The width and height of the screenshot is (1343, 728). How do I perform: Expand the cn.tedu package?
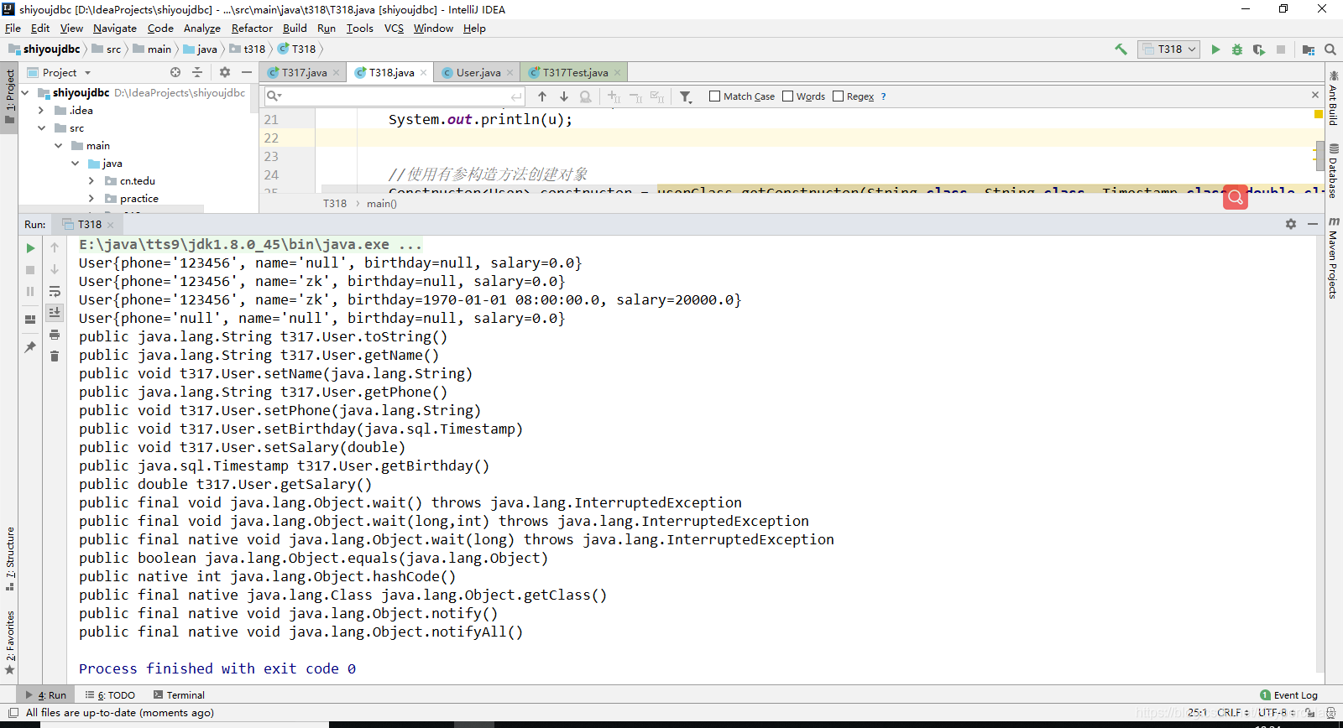point(91,181)
